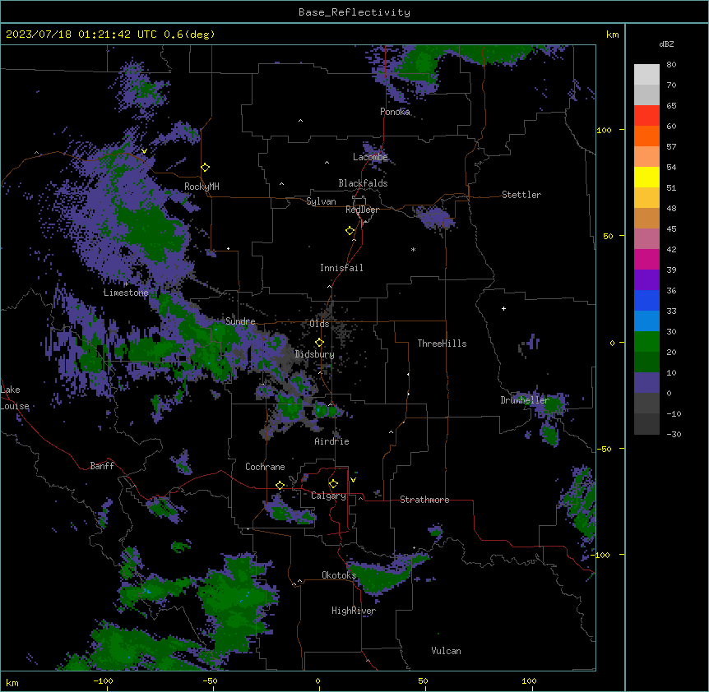Click the yellow diamond marker south of RedDeer
709x692 pixels.
click(x=350, y=231)
